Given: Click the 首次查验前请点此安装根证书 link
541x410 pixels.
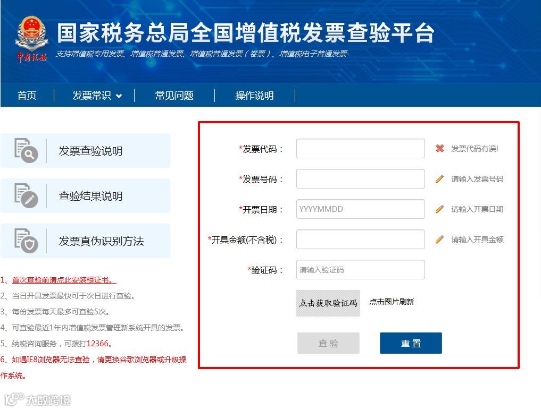Looking at the screenshot, I should coord(64,280).
